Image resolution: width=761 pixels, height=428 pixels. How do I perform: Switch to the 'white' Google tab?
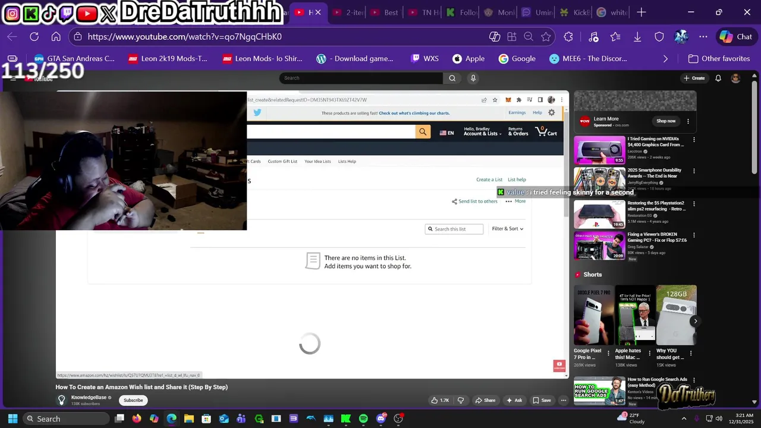pyautogui.click(x=612, y=12)
